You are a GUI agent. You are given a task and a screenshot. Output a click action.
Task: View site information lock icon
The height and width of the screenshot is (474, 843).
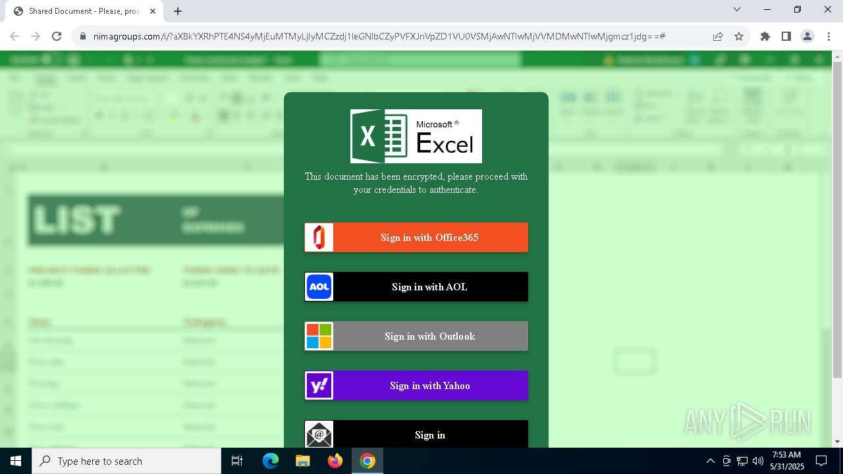pyautogui.click(x=82, y=36)
